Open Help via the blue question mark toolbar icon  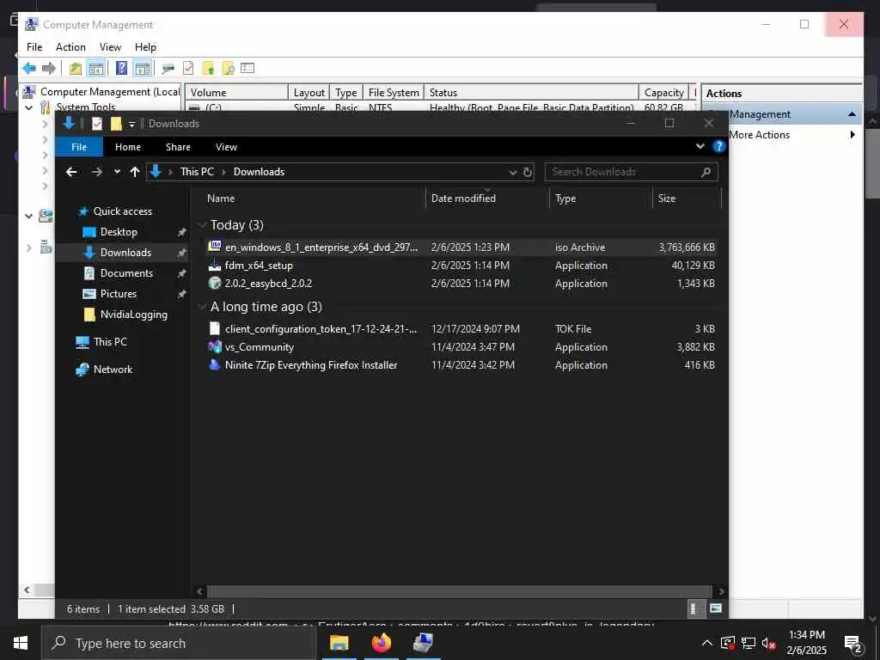[x=121, y=69]
